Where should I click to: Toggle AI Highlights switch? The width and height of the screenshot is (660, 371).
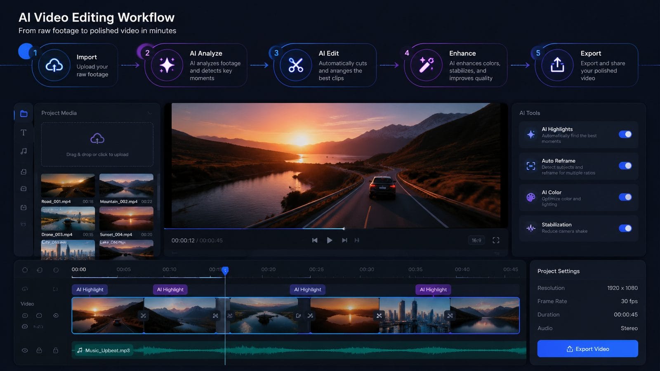pos(625,134)
